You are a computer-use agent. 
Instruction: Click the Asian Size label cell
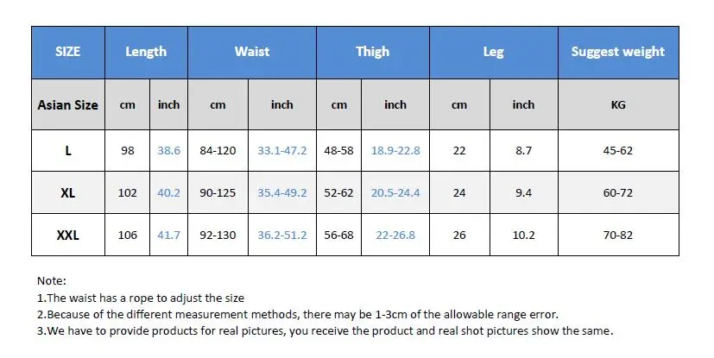point(68,104)
